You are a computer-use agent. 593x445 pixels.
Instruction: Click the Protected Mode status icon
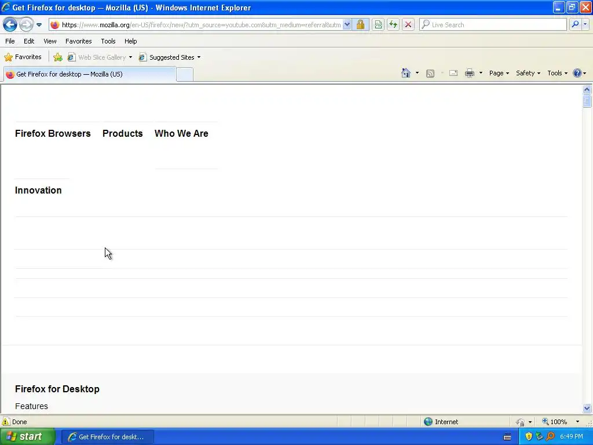(520, 422)
